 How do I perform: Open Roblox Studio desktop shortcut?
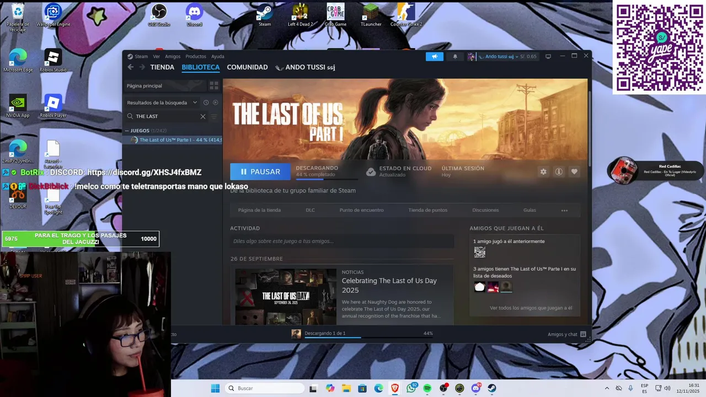53,60
